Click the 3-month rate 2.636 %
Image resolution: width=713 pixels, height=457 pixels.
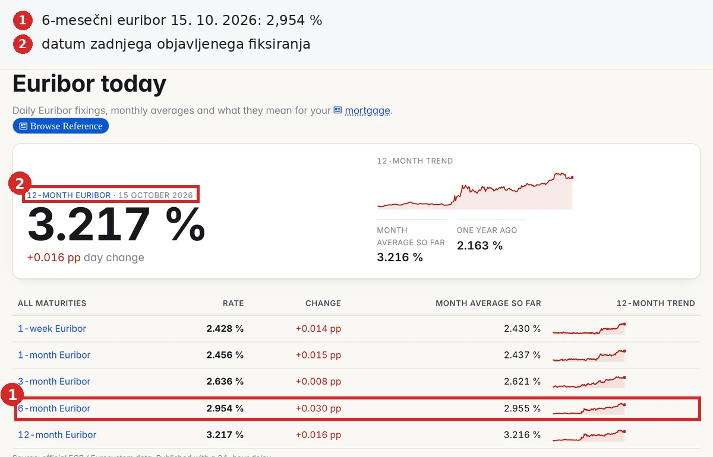225,382
